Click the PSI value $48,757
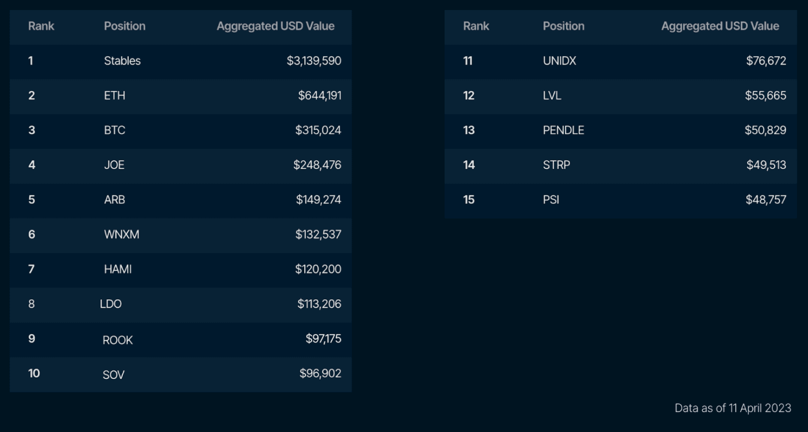Viewport: 808px width, 432px height. [765, 199]
